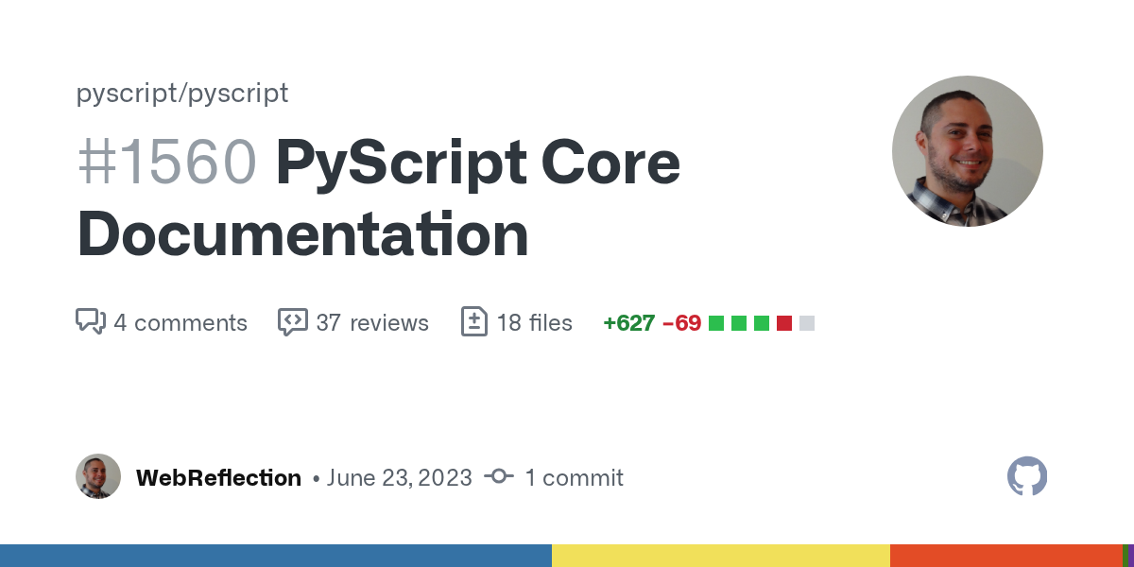Click the red diff stat square
The height and width of the screenshot is (567, 1134).
click(784, 323)
